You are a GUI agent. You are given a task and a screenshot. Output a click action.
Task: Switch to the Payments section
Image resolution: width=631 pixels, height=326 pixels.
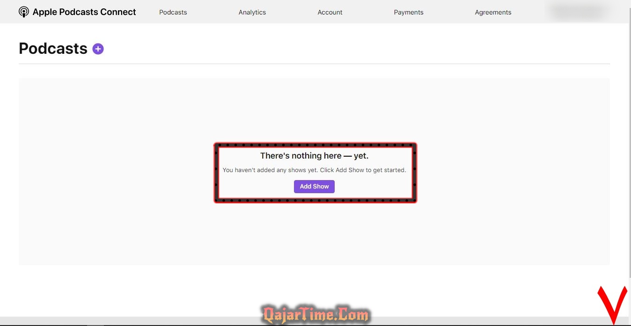click(408, 12)
